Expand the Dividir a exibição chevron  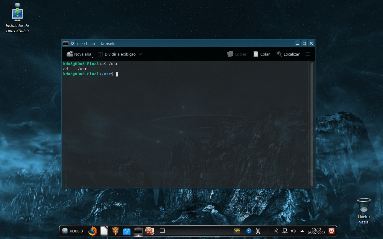tap(140, 54)
